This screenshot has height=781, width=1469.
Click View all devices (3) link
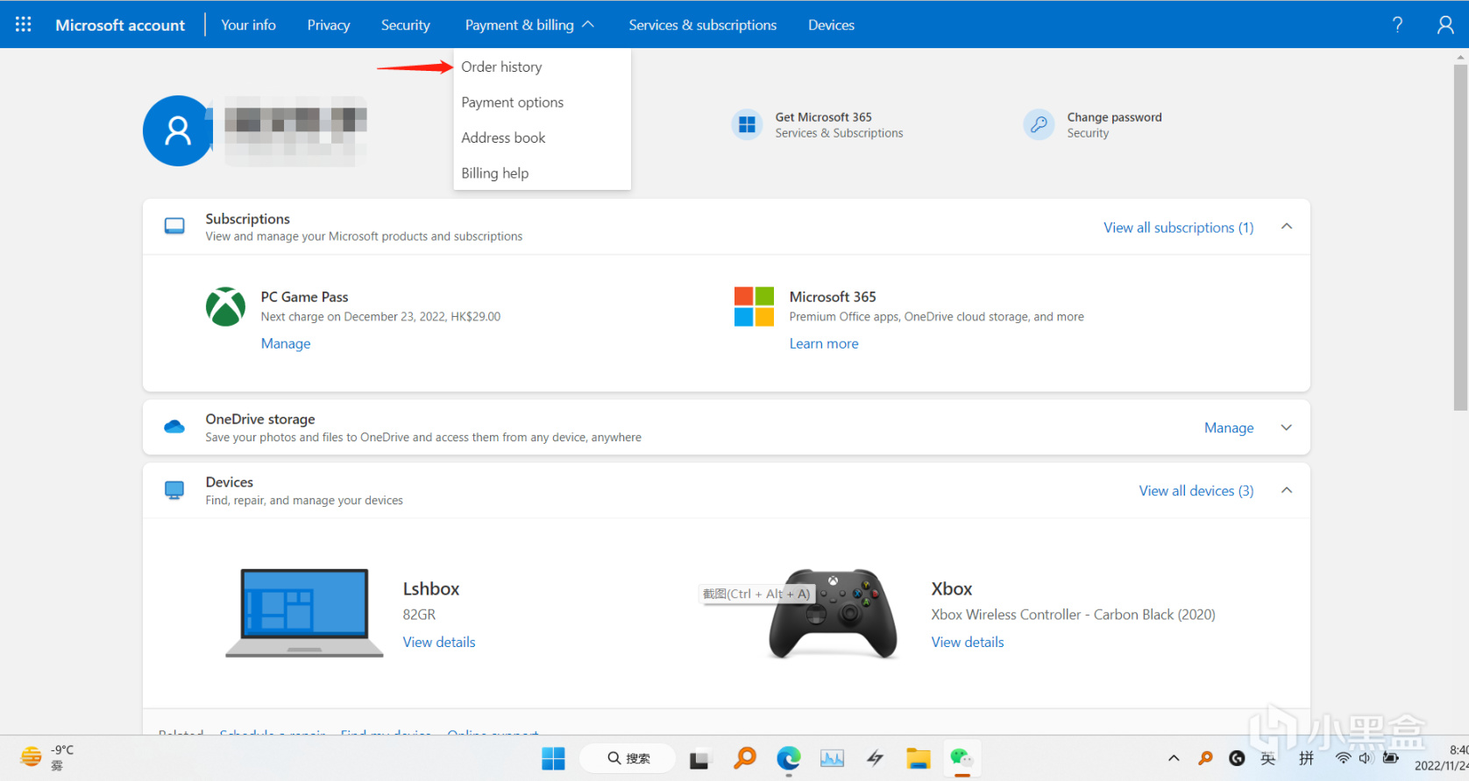click(x=1196, y=491)
